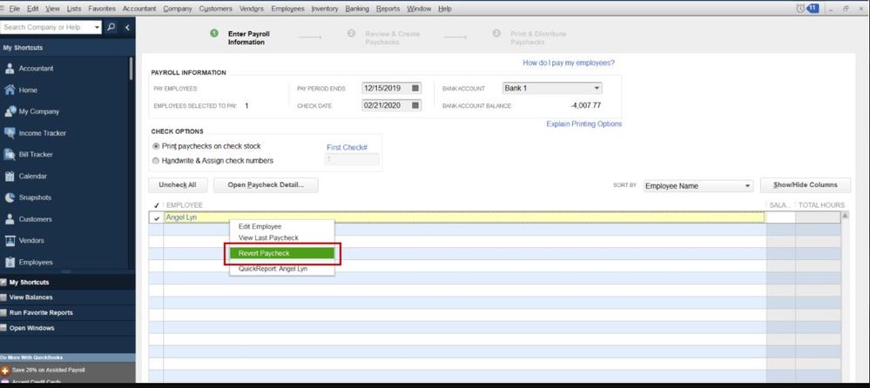Viewport: 870px width, 388px height.
Task: Open Snapshots shortcut
Action: [35, 197]
